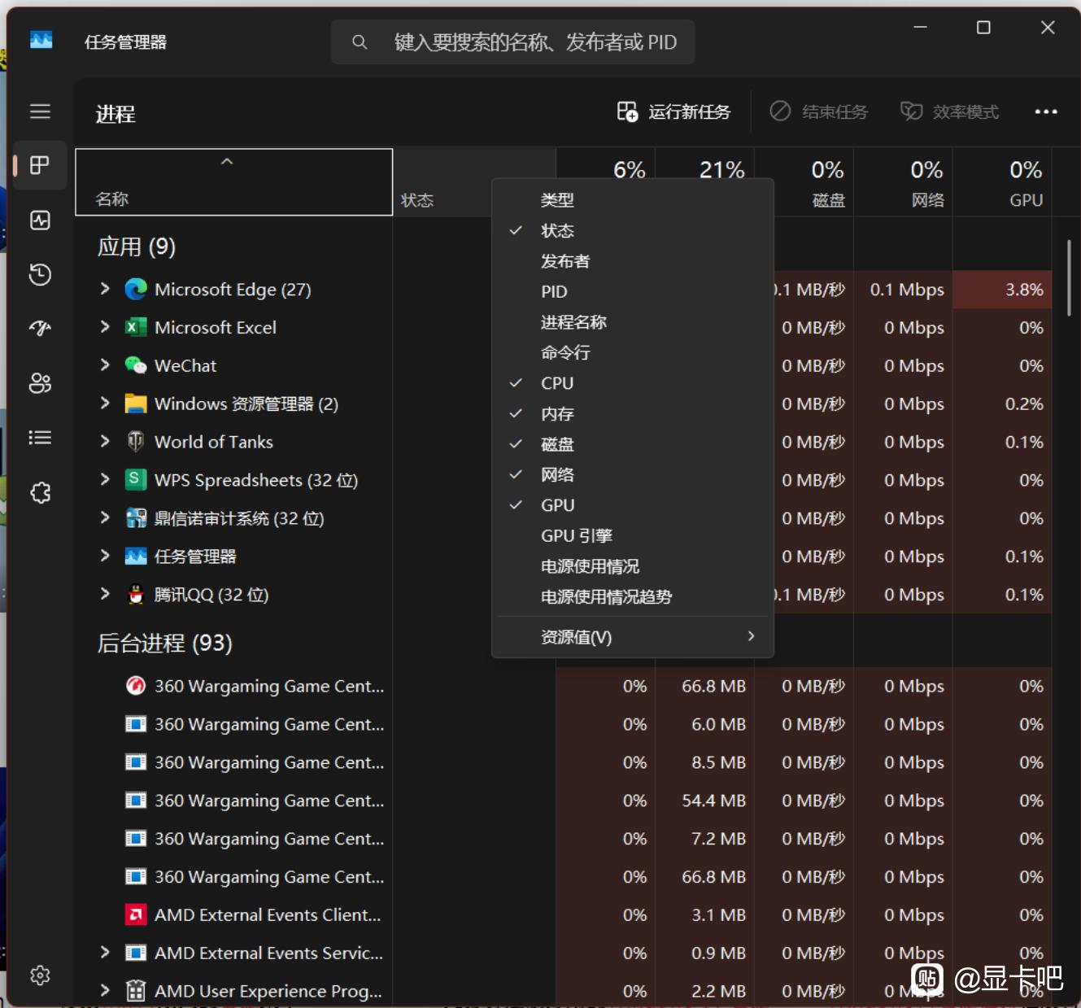Open the 资源值(V) submenu
1081x1008 pixels.
632,637
